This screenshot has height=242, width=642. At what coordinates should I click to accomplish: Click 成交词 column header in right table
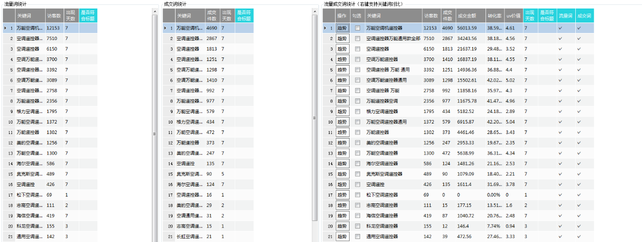click(x=584, y=16)
